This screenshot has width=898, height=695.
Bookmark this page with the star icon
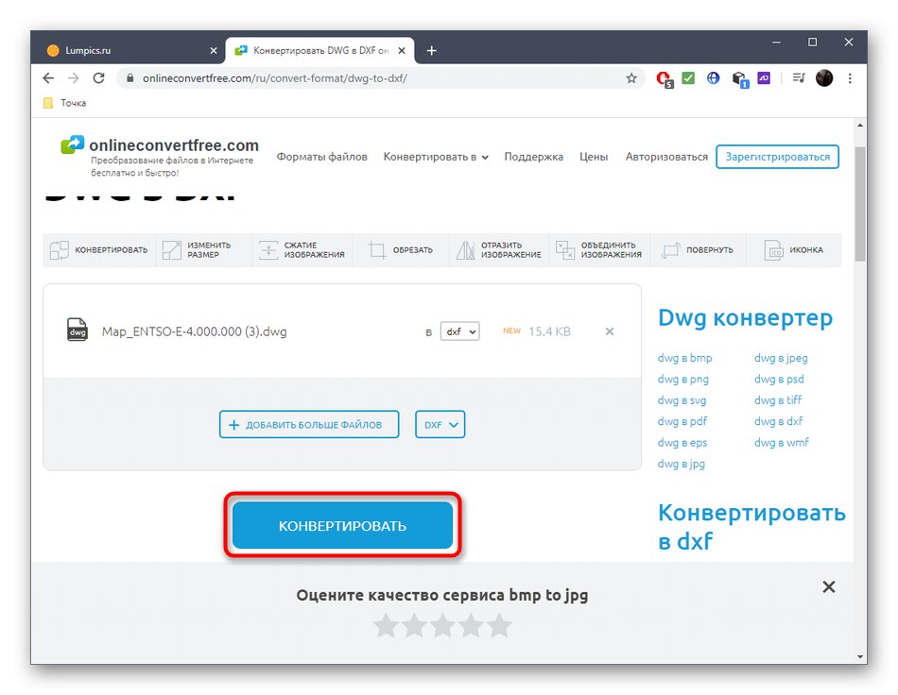coord(631,78)
